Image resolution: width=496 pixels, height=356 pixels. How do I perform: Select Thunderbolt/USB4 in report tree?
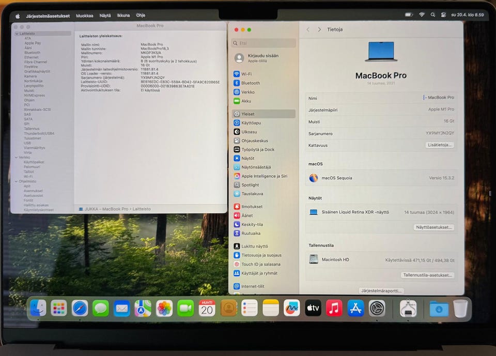[x=39, y=133]
